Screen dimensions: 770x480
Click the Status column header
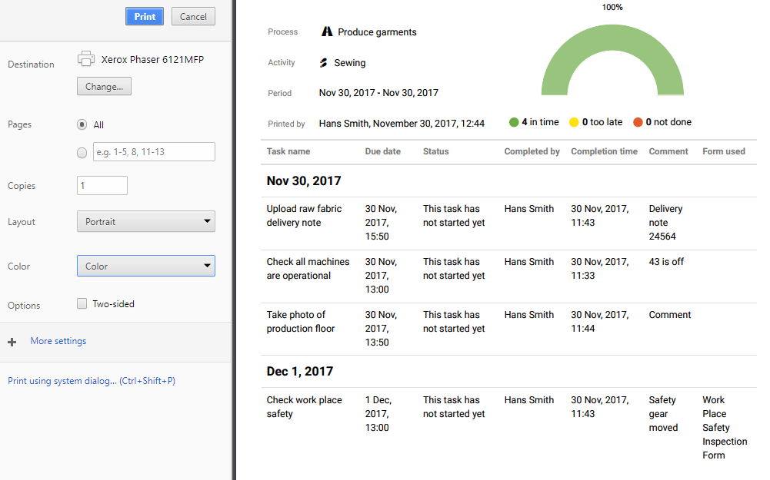click(x=436, y=151)
